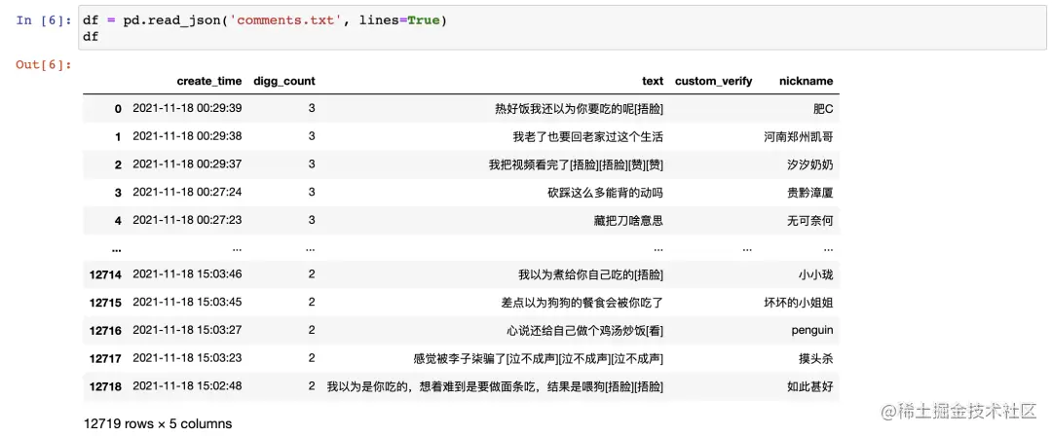Select index cell 0
The height and width of the screenshot is (436, 1052).
click(118, 109)
